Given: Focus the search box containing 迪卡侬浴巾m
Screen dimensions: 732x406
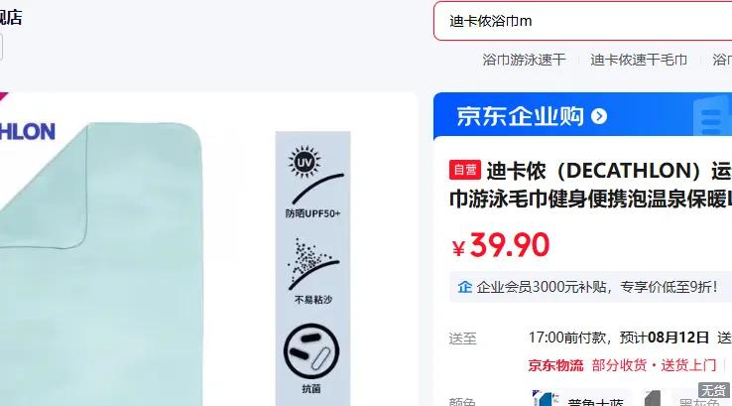Looking at the screenshot, I should click(x=582, y=21).
